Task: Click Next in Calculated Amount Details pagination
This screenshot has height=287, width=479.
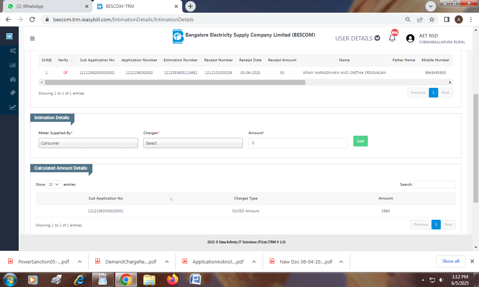Action: click(448, 225)
